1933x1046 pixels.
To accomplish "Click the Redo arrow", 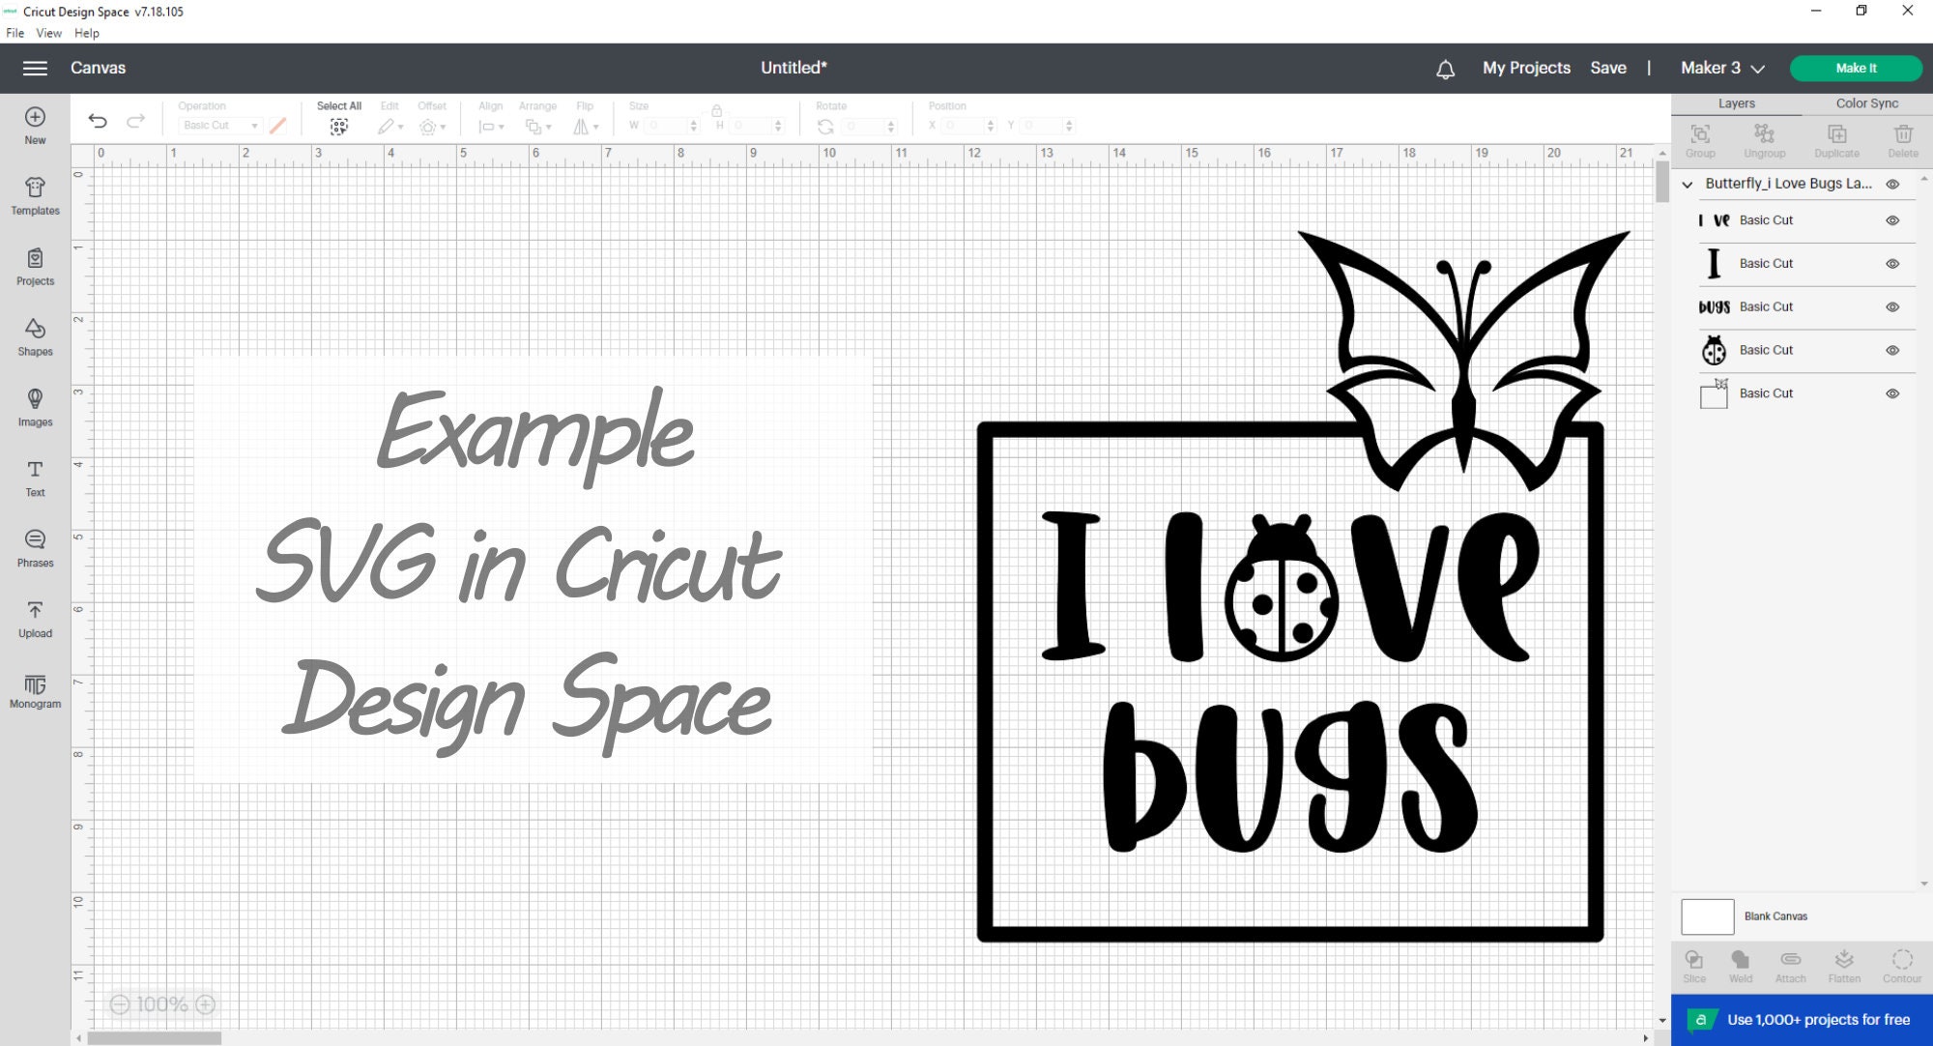I will (x=136, y=121).
